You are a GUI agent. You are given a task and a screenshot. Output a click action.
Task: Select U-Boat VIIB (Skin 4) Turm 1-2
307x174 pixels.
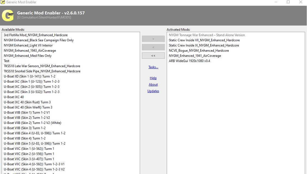pyautogui.click(x=25, y=138)
